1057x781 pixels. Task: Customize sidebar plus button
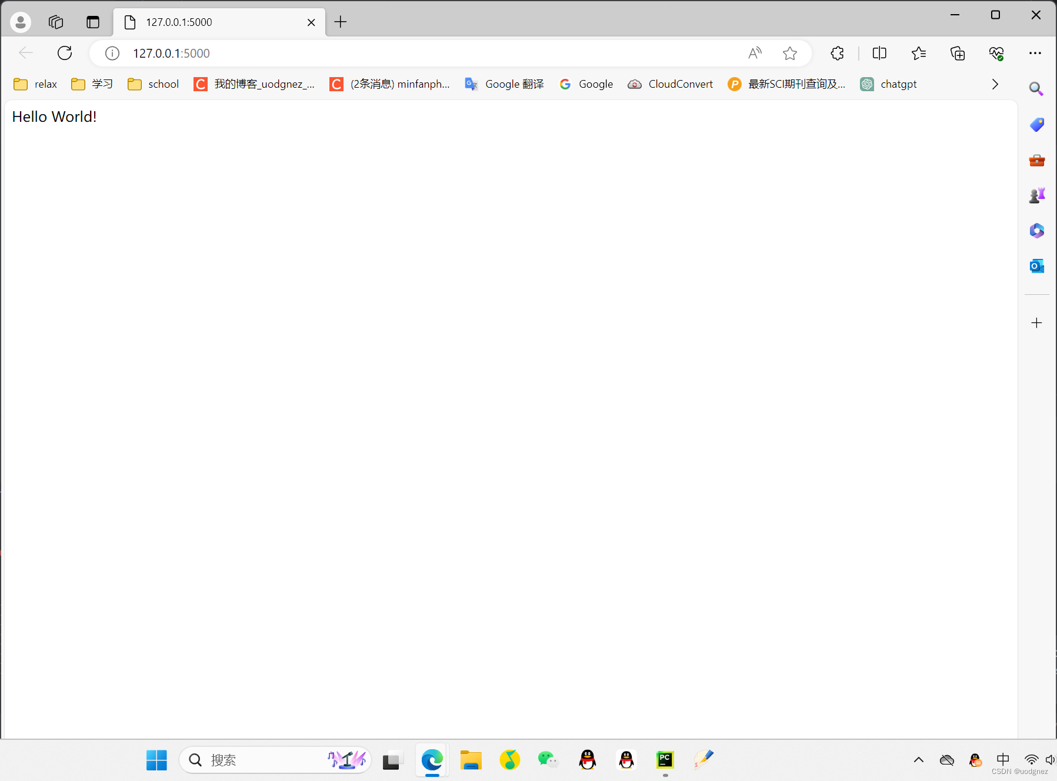[x=1036, y=323]
